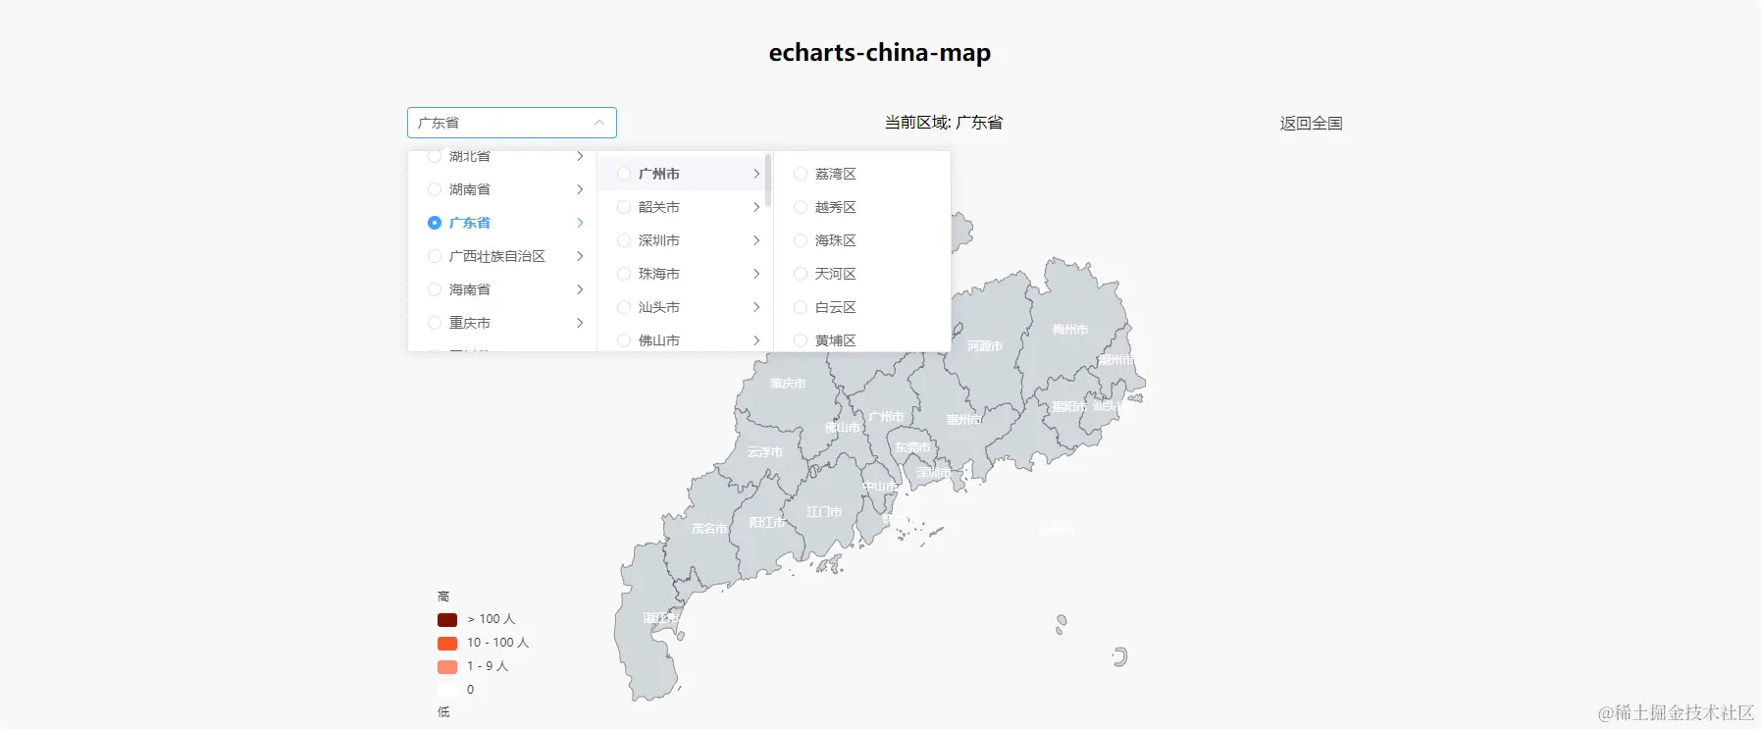
Task: Expand 汕头市 districts via chevron
Action: tap(756, 307)
